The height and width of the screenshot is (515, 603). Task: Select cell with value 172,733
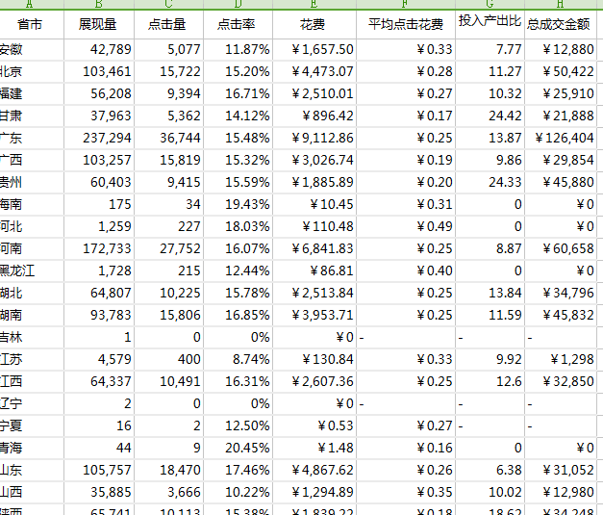[x=99, y=248]
